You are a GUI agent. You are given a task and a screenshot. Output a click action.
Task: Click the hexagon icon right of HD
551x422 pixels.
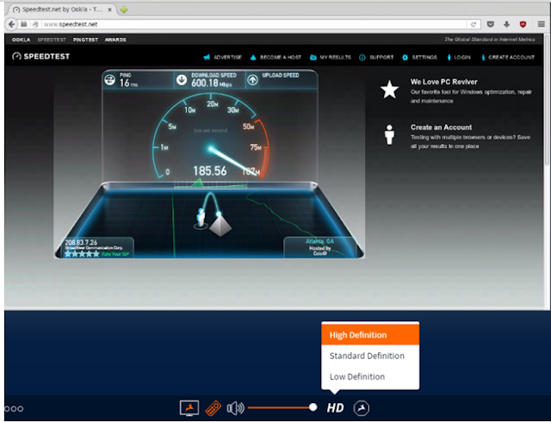coord(362,408)
